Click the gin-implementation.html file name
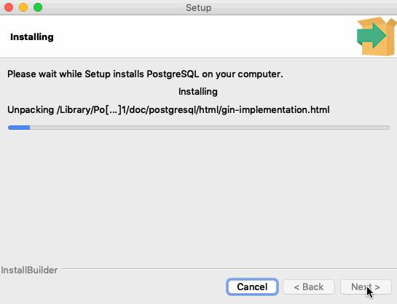 [275, 110]
